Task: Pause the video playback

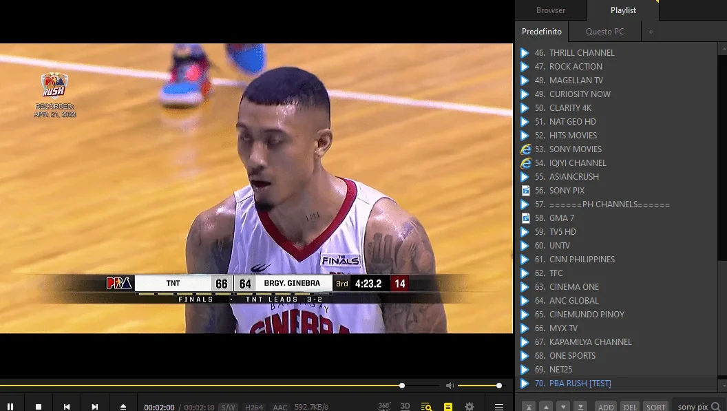Action: (x=10, y=406)
